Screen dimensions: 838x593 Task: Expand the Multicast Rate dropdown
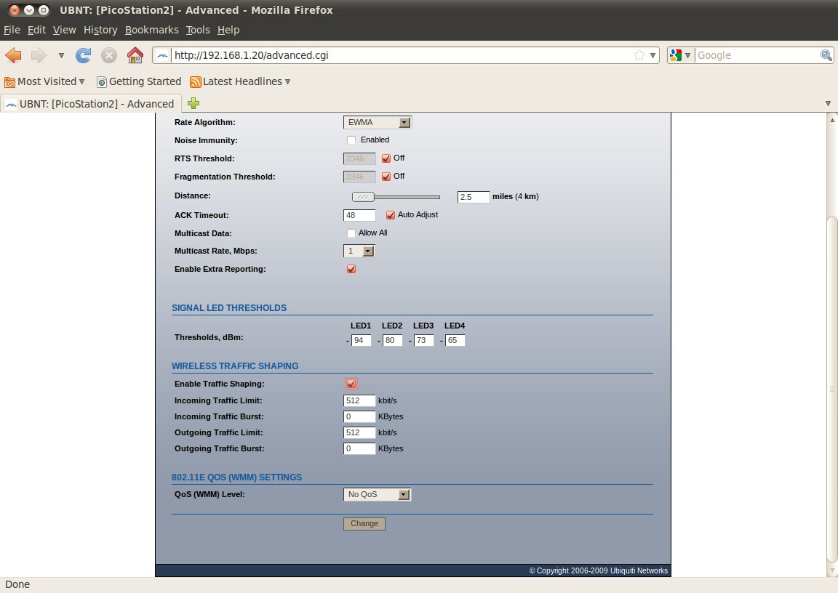point(359,251)
